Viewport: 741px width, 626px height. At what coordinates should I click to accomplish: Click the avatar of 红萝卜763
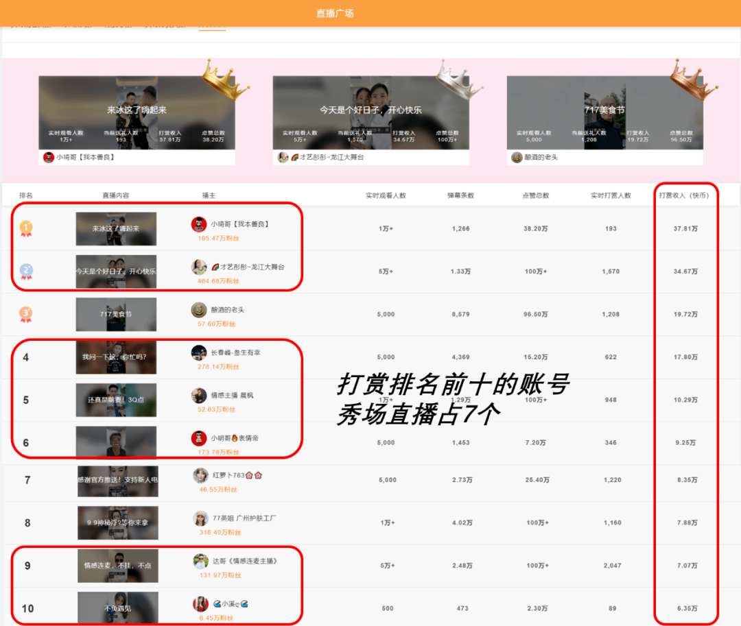click(x=201, y=475)
